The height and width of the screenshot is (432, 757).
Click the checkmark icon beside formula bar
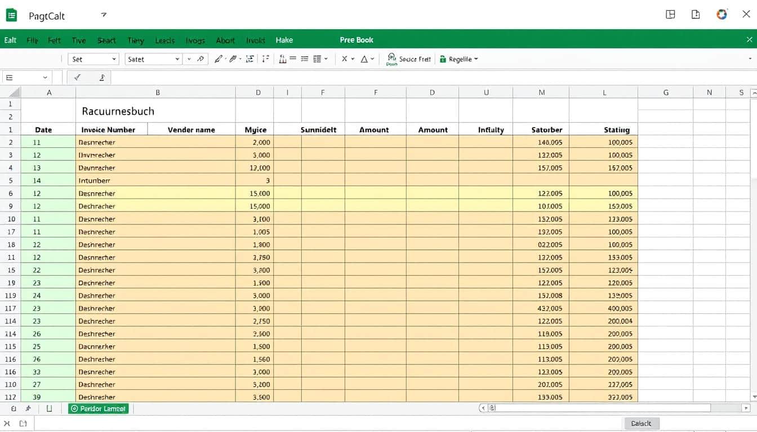pyautogui.click(x=77, y=78)
